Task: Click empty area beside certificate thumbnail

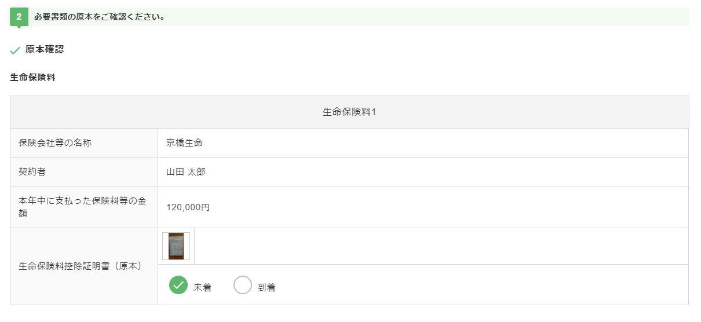Action: (440, 246)
